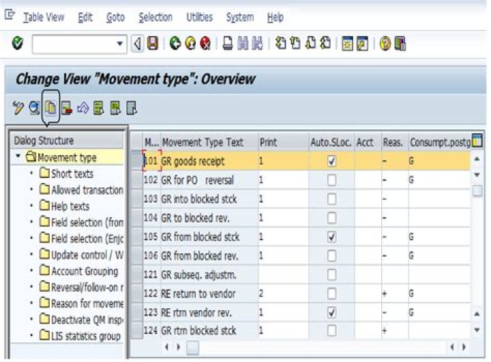Viewport: 491px width, 362px height.
Task: Click the Consumpt.postg column header
Action: [440, 142]
